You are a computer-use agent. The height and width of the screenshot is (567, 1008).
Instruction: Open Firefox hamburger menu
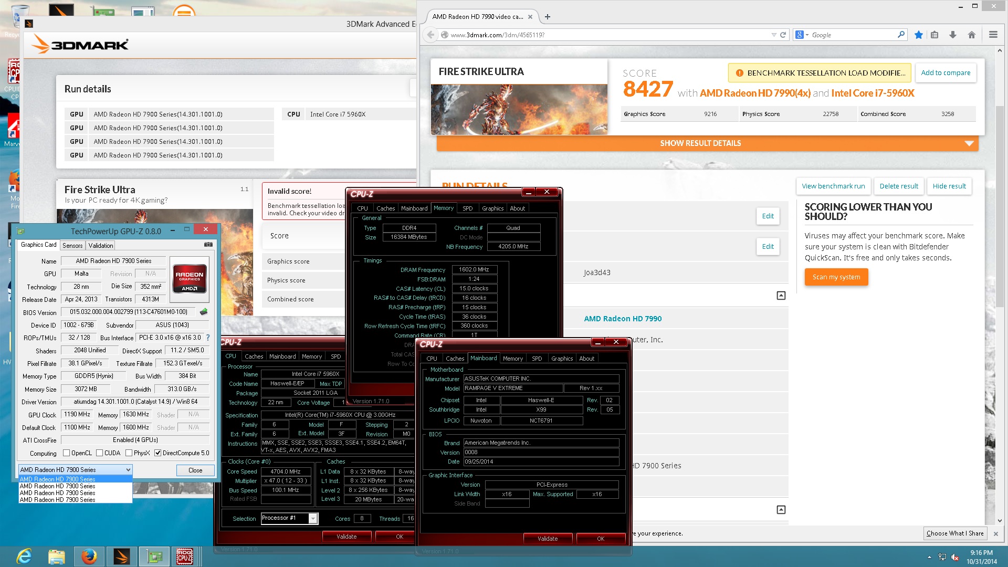tap(993, 35)
